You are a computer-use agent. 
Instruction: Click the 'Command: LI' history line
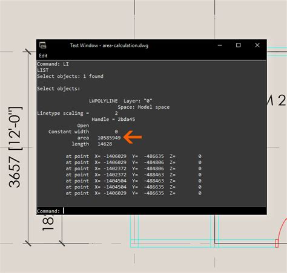tap(53, 64)
